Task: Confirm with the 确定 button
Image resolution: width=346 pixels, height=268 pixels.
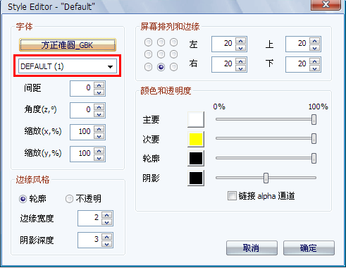Action: tap(309, 248)
